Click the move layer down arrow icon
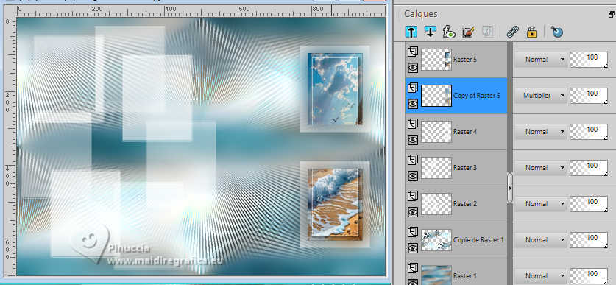The height and width of the screenshot is (285, 616). (430, 32)
